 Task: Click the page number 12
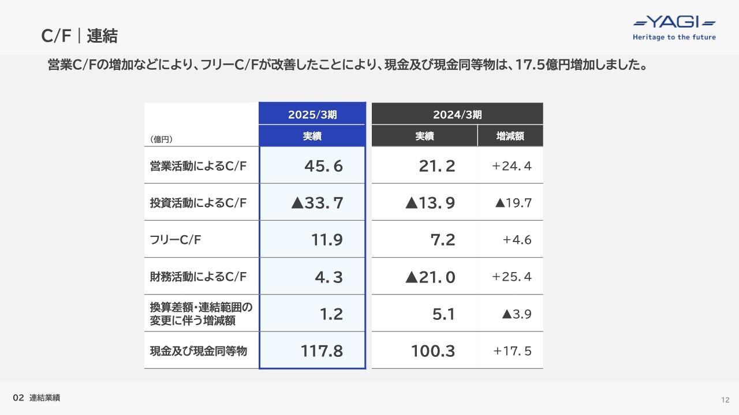(x=726, y=400)
